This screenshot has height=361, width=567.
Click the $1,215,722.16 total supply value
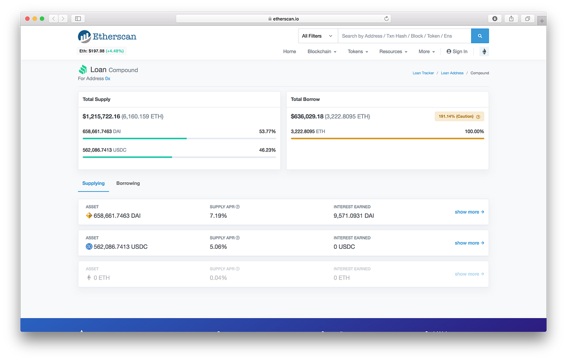[x=101, y=116]
